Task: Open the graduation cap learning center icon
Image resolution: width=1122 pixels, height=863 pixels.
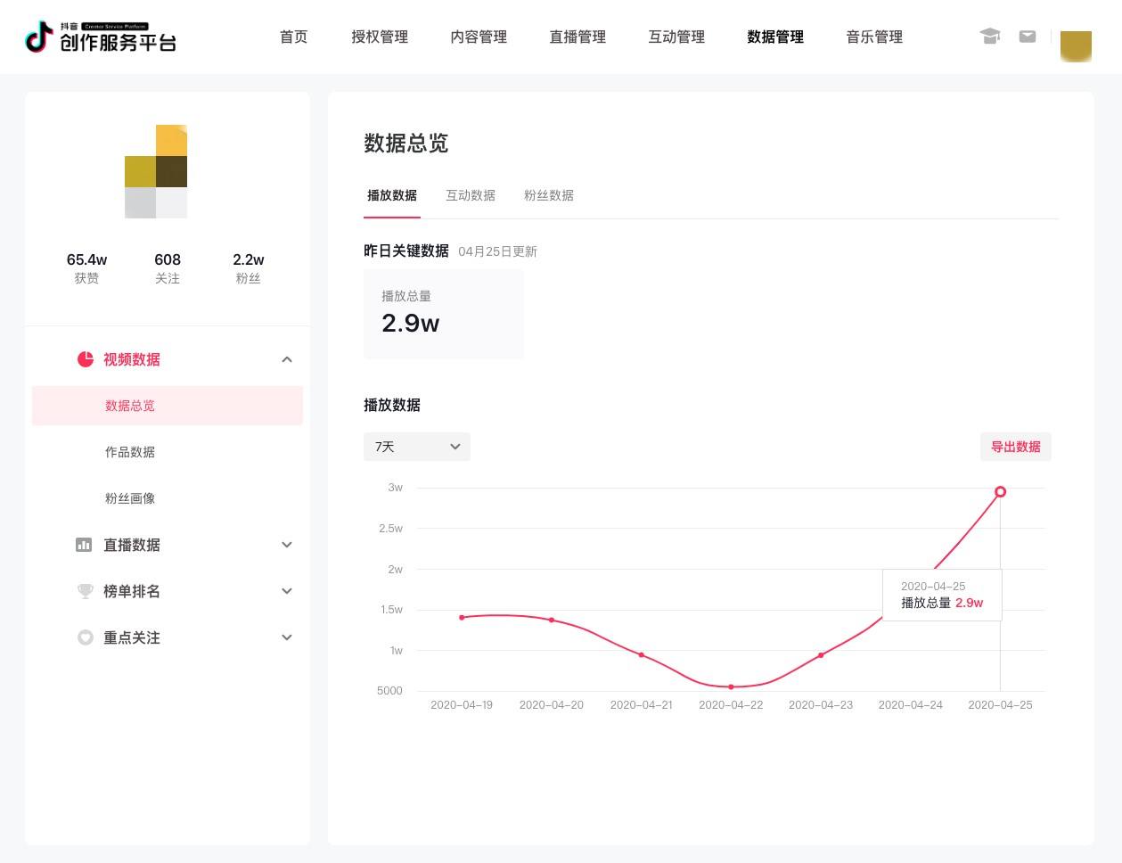Action: coord(990,37)
